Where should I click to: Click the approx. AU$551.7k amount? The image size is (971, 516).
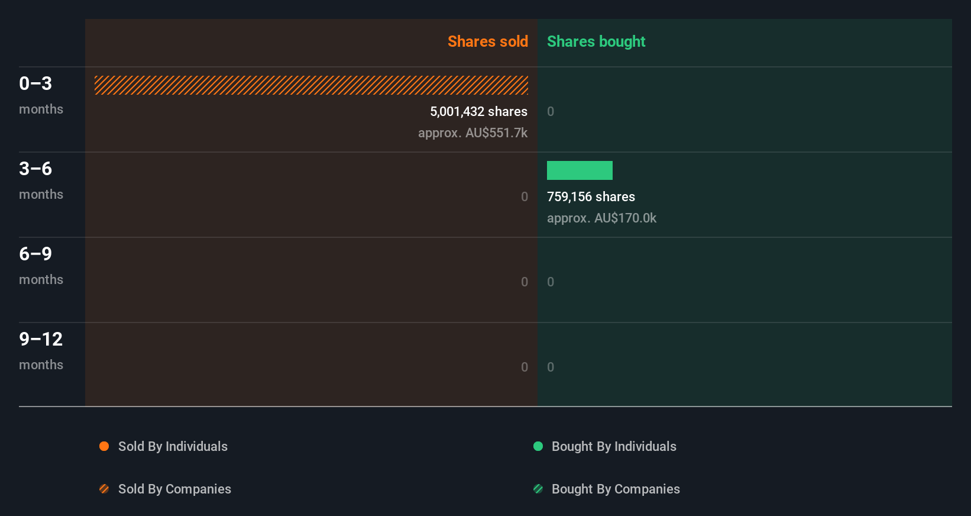tap(472, 133)
